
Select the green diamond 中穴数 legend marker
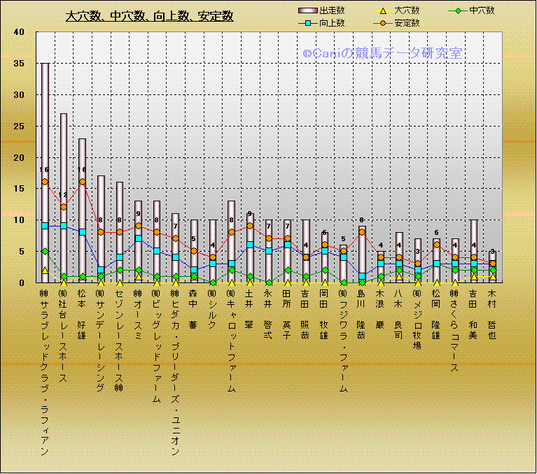tap(457, 10)
